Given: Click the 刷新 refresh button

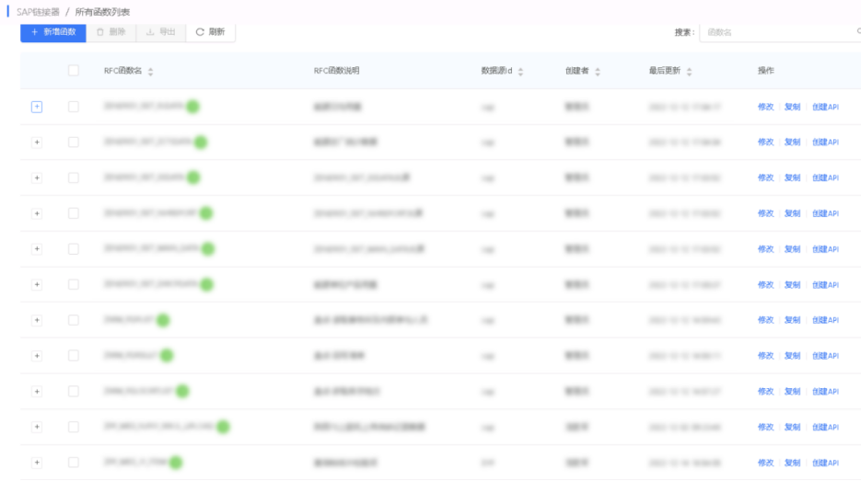Looking at the screenshot, I should (211, 32).
